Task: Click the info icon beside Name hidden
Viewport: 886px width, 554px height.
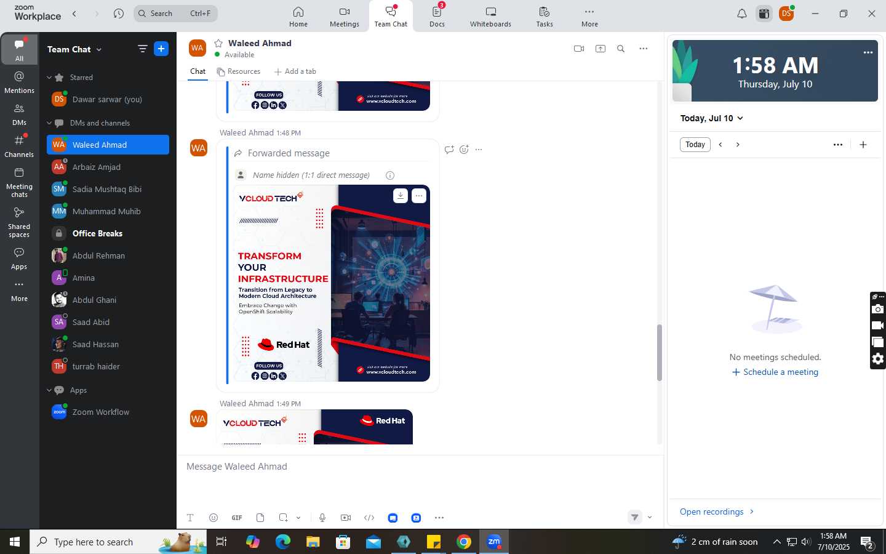Action: 390,175
